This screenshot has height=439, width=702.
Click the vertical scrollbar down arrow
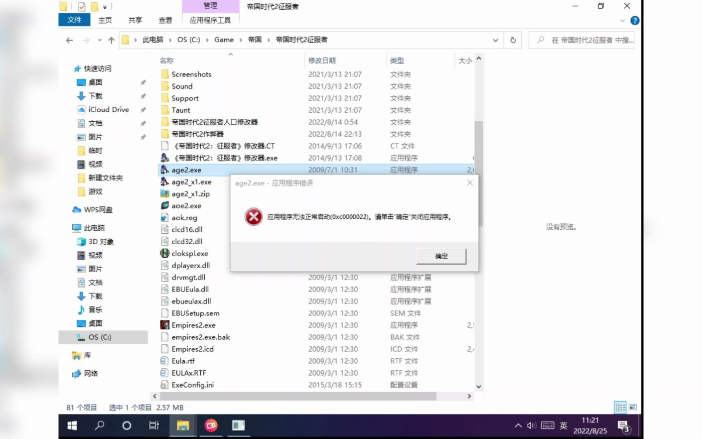pos(479,387)
